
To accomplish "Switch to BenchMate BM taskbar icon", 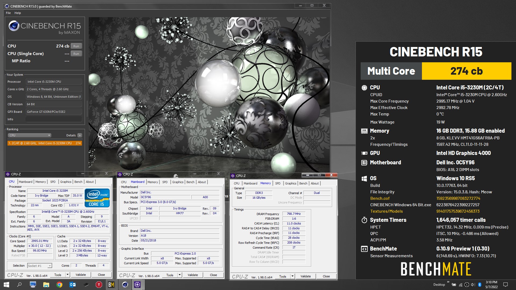I will click(111, 285).
